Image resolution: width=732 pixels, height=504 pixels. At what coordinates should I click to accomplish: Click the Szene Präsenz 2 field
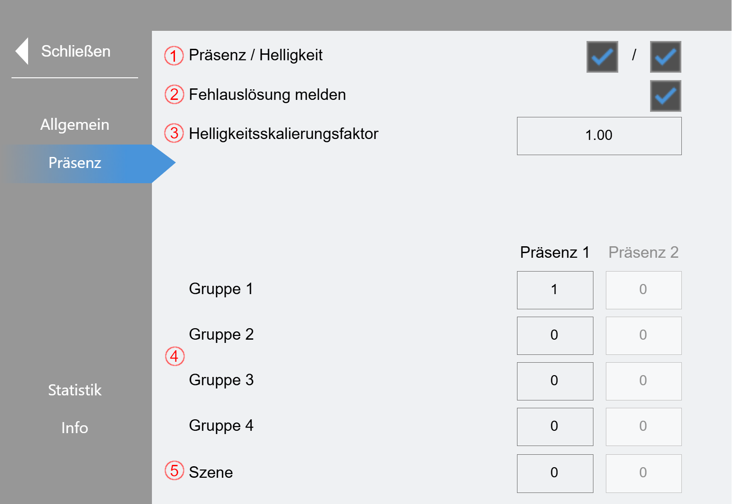point(644,474)
